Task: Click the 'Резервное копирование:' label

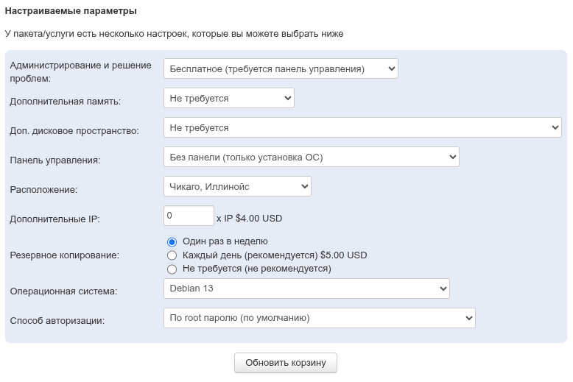Action: click(64, 255)
